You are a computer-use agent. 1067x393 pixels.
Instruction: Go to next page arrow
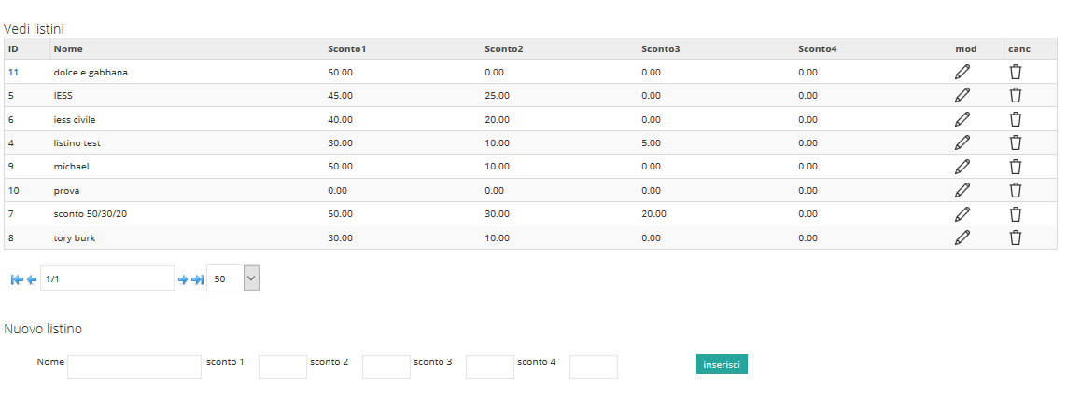point(182,279)
